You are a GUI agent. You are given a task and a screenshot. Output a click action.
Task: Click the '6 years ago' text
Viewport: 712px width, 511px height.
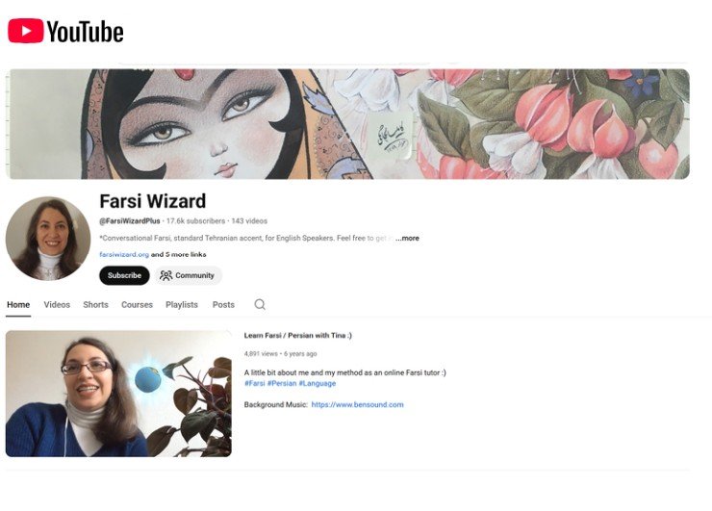(300, 353)
